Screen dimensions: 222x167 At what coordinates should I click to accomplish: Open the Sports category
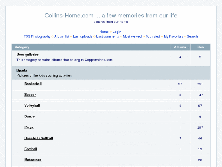pyautogui.click(x=22, y=70)
